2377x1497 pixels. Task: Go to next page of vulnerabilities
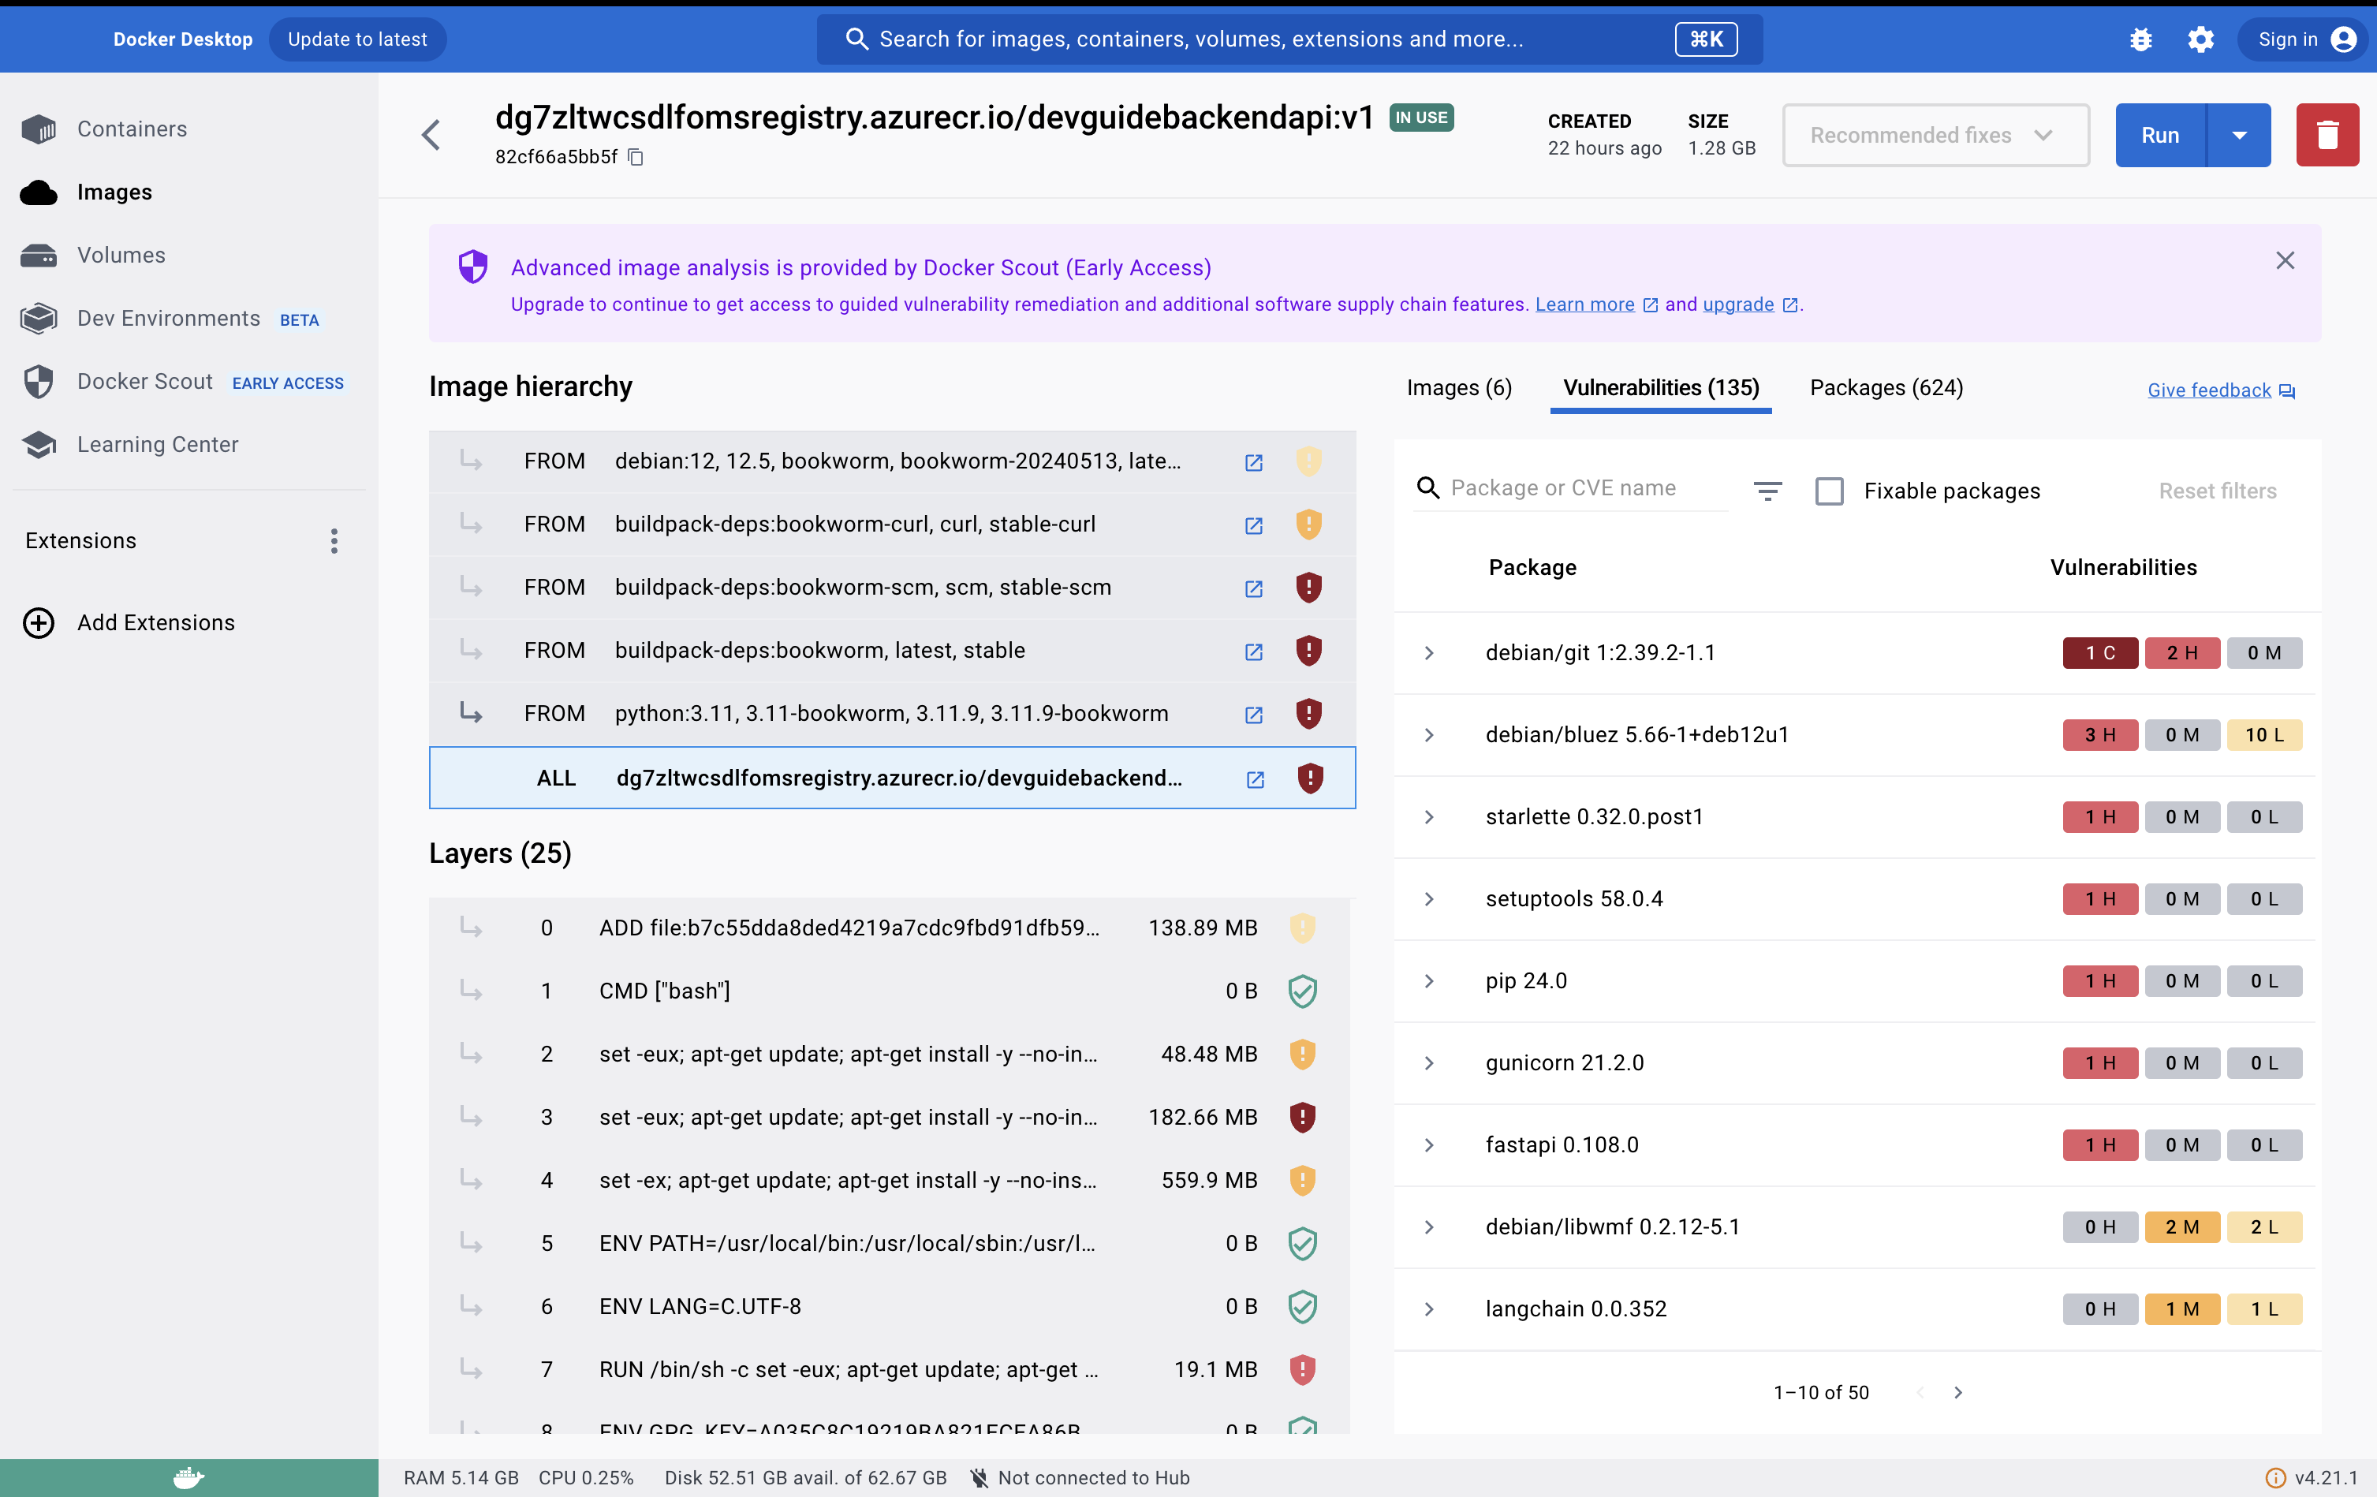tap(1958, 1392)
